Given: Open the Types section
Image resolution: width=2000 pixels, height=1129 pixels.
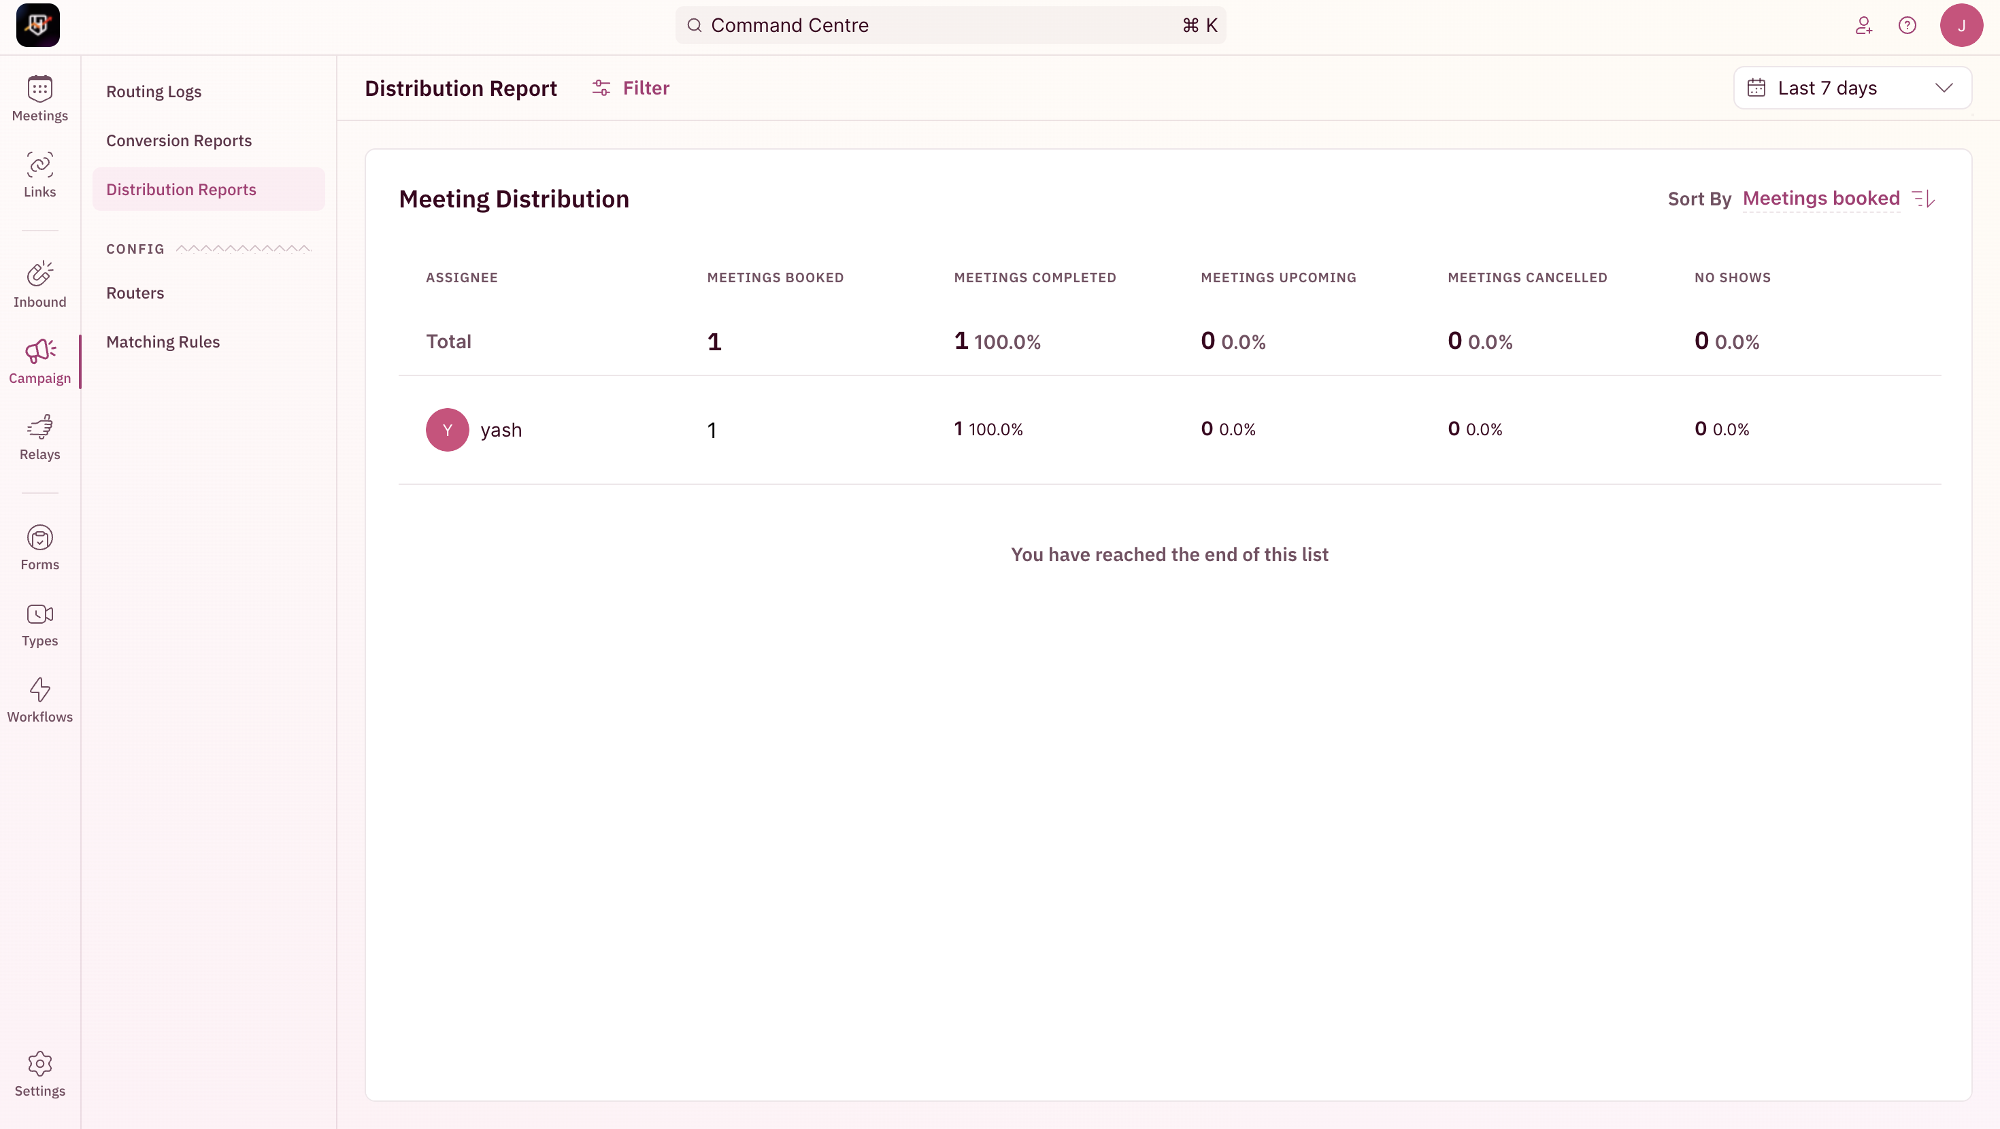Looking at the screenshot, I should coord(39,624).
